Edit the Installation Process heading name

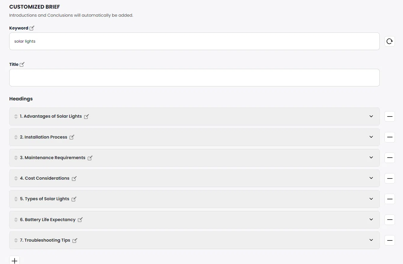[72, 137]
